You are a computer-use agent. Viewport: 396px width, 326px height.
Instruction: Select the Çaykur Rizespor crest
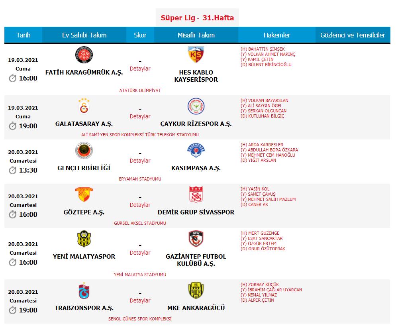pos(196,106)
